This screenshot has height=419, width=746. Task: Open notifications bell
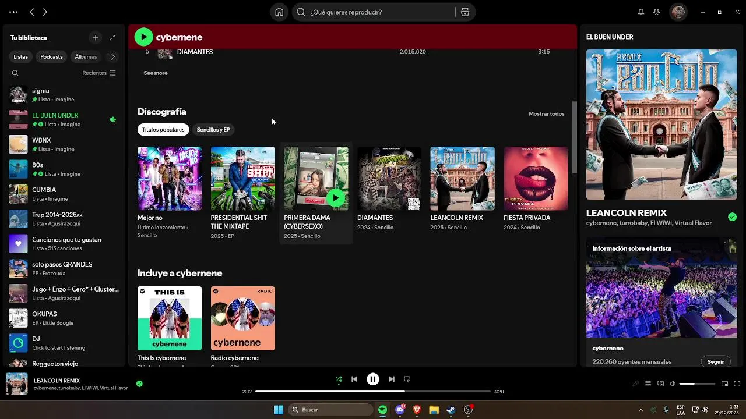[641, 12]
